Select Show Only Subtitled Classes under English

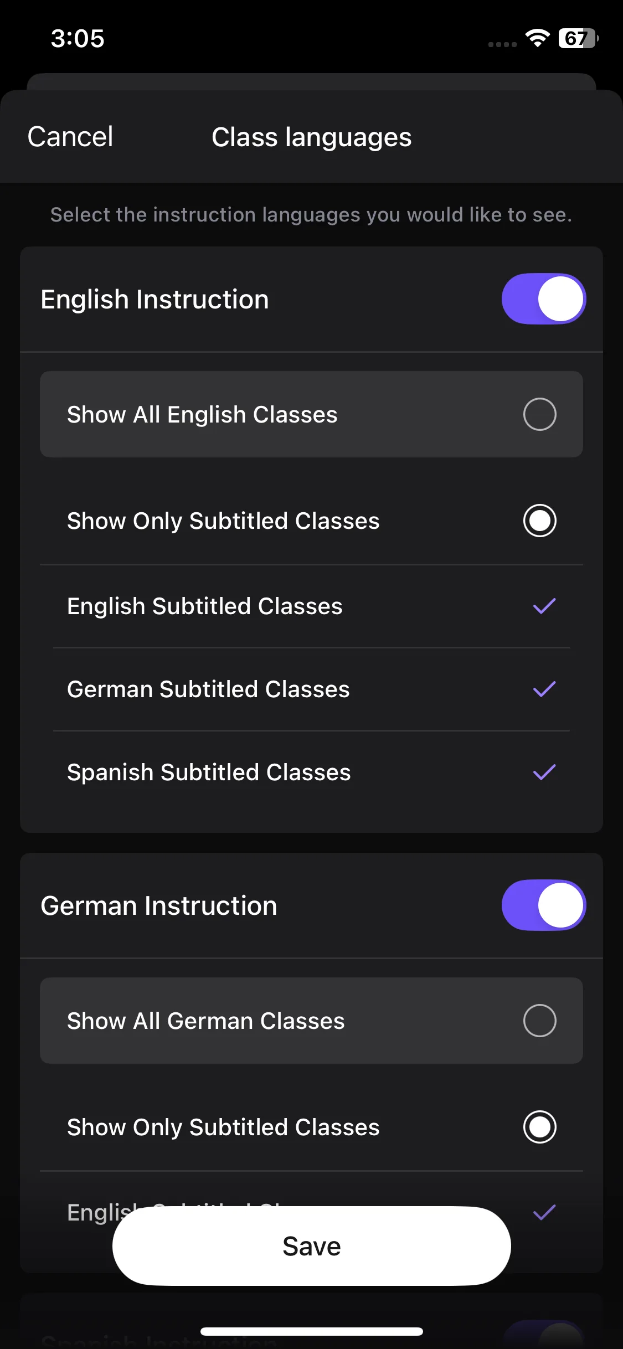pyautogui.click(x=539, y=521)
